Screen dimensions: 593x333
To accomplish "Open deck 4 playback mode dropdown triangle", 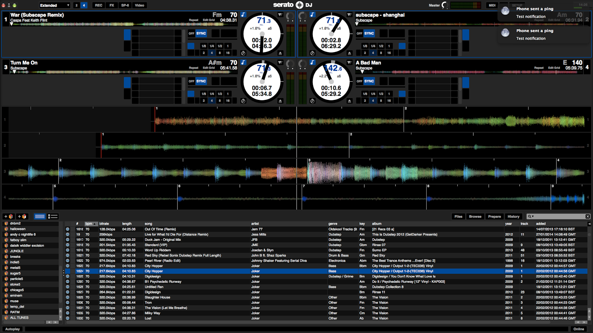I will pos(349,63).
